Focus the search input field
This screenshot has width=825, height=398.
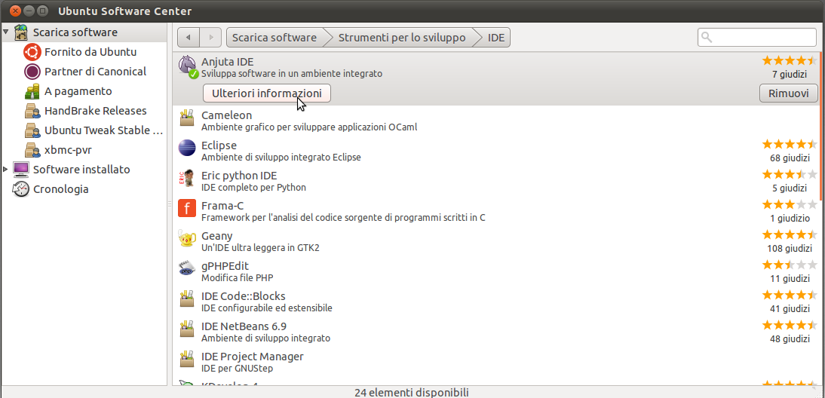762,37
